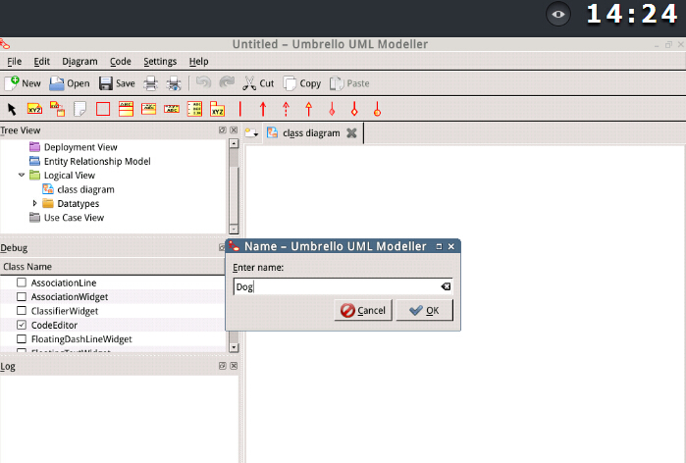This screenshot has height=463, width=686.
Task: Click the Debug list scrollbar down arrow
Action: [234, 347]
